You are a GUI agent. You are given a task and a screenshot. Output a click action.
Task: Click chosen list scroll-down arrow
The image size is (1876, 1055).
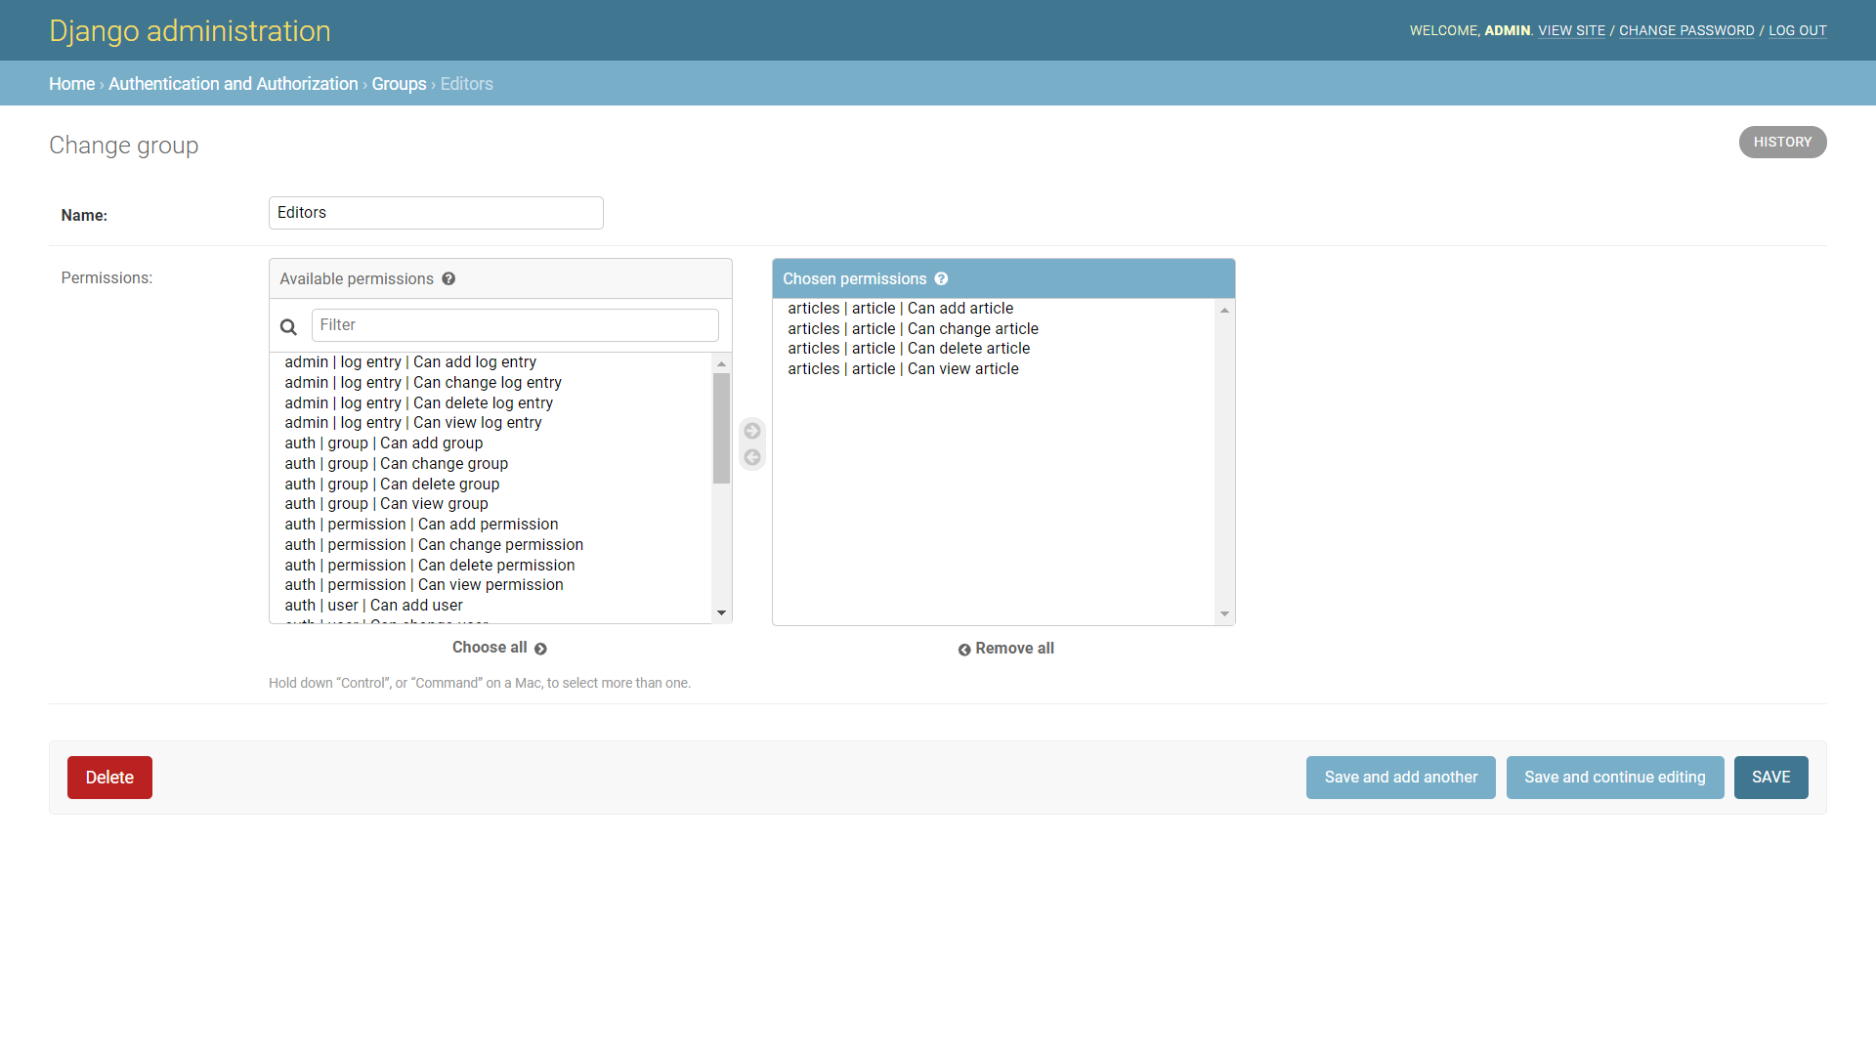(1224, 614)
